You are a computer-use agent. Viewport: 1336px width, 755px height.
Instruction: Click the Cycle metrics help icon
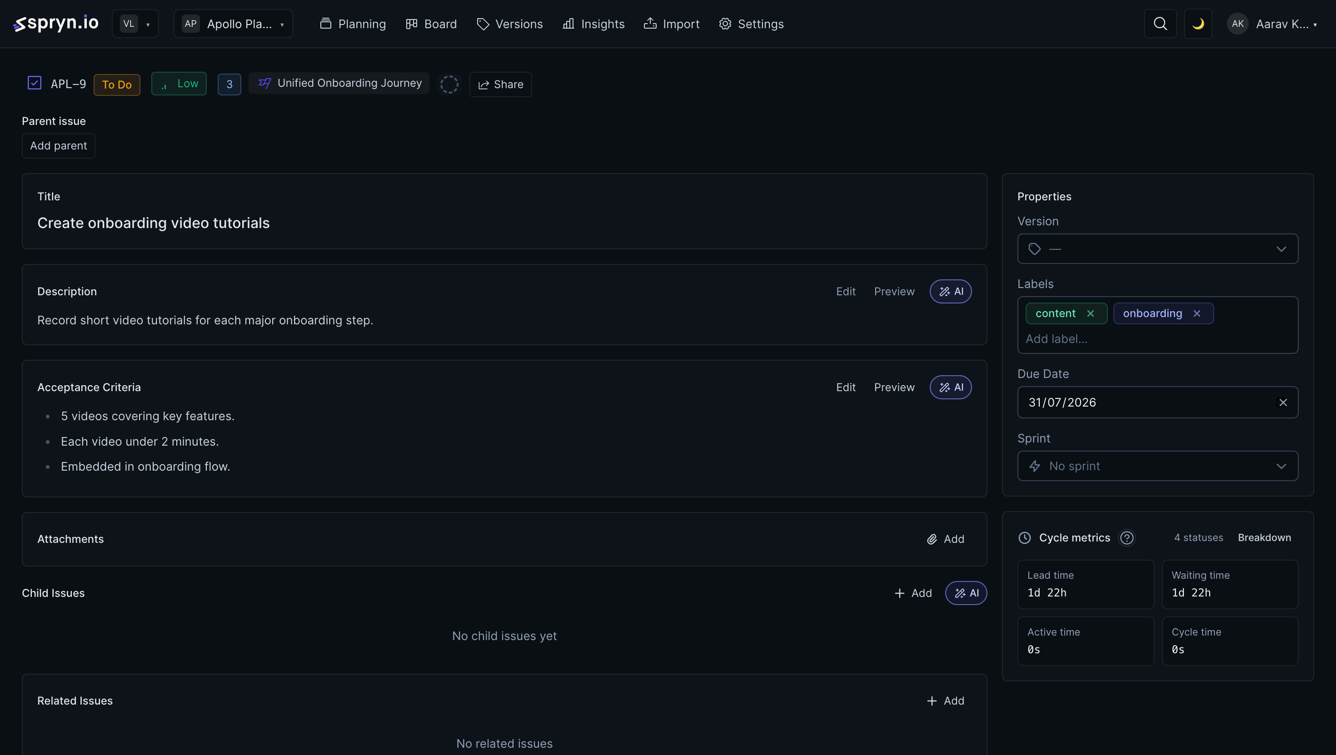(1127, 538)
